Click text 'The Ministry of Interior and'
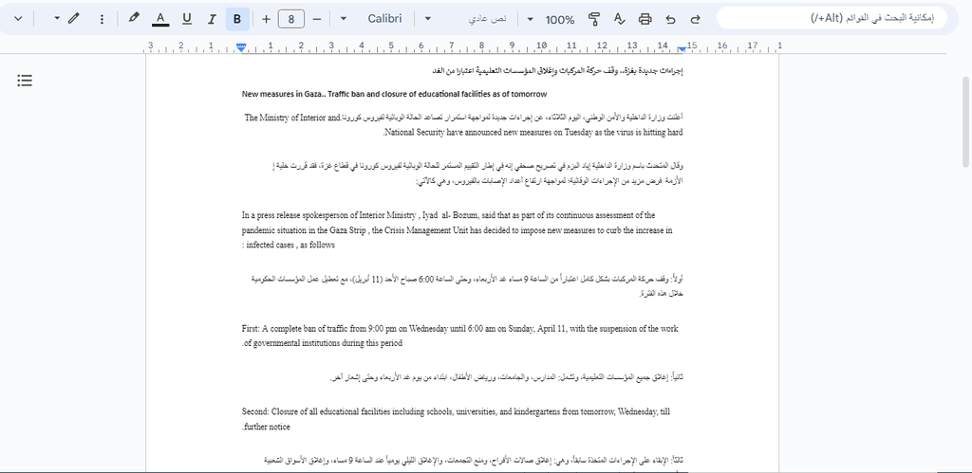The width and height of the screenshot is (972, 473). [292, 118]
